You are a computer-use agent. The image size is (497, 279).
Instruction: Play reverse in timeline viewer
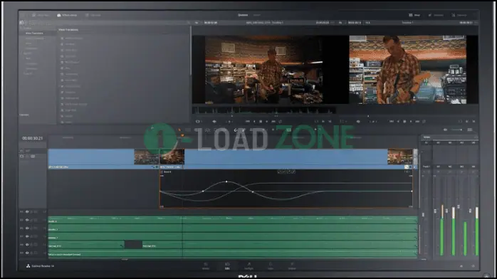[x=398, y=121]
